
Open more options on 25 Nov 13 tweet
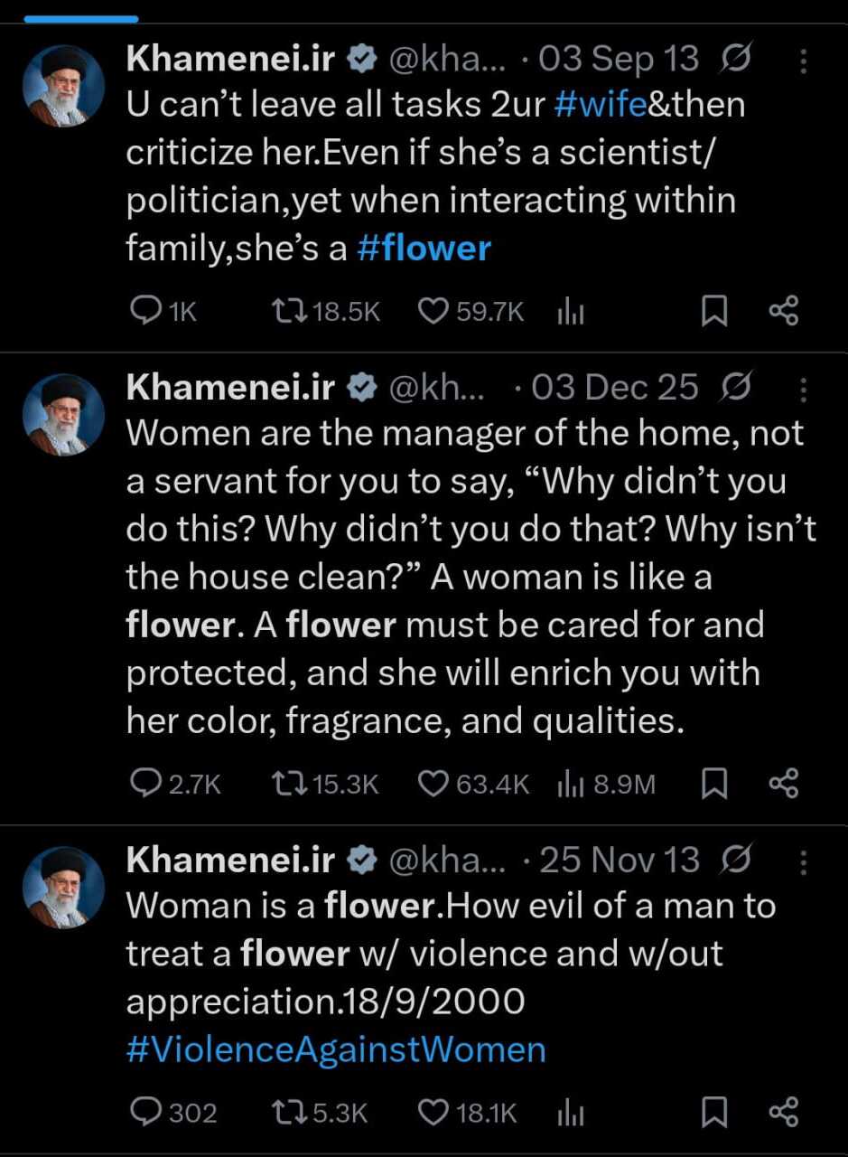pos(804,861)
